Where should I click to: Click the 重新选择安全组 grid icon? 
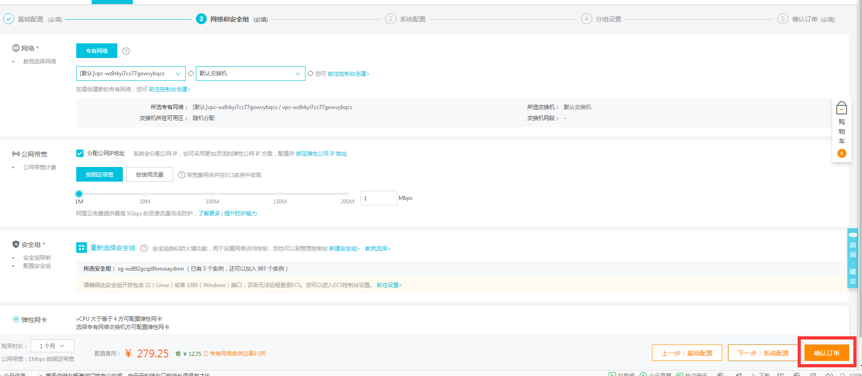tap(81, 248)
